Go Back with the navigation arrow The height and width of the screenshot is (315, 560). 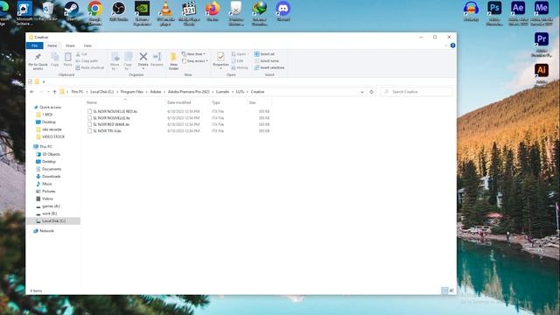(31, 92)
